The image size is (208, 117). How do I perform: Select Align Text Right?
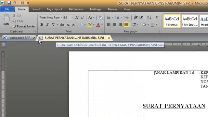120,25
